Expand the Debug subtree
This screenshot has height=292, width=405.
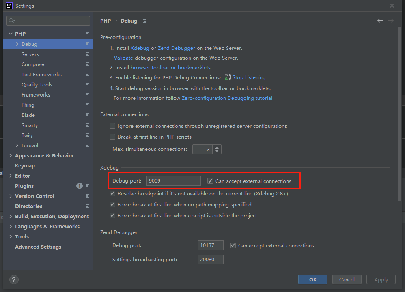pos(17,44)
